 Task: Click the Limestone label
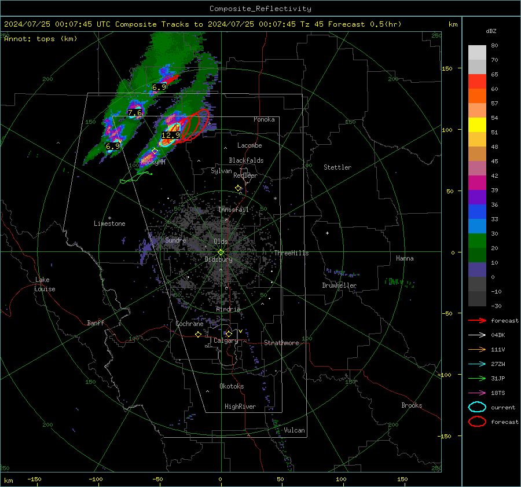point(109,224)
